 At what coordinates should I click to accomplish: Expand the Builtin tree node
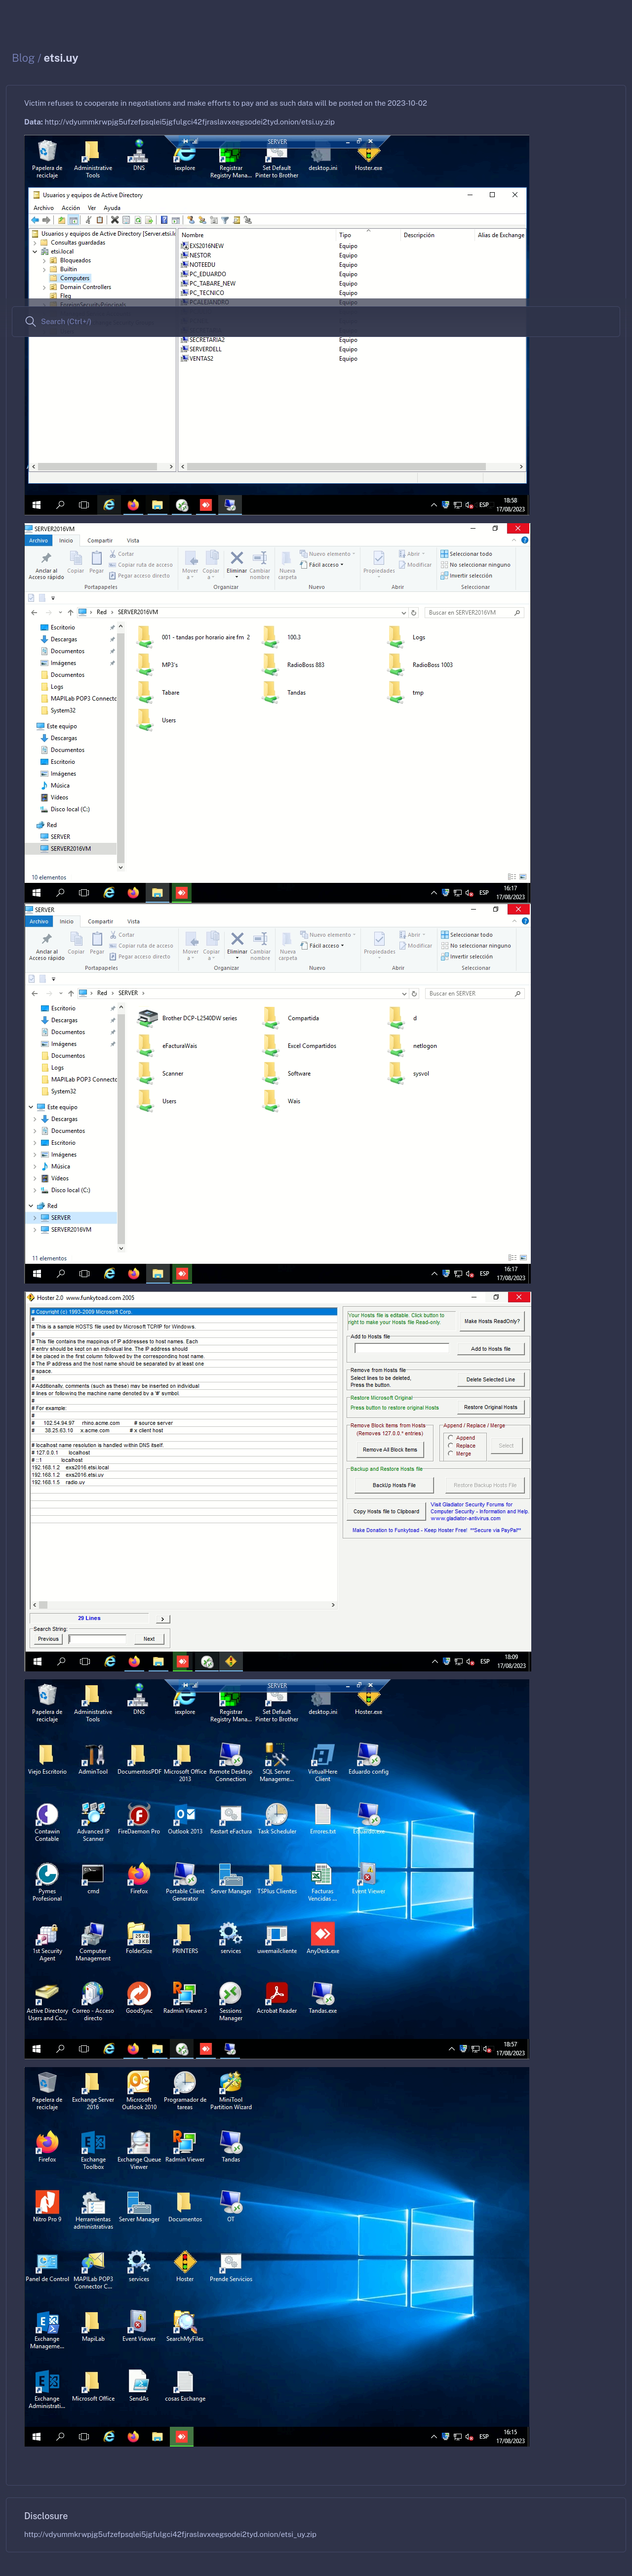coord(44,269)
